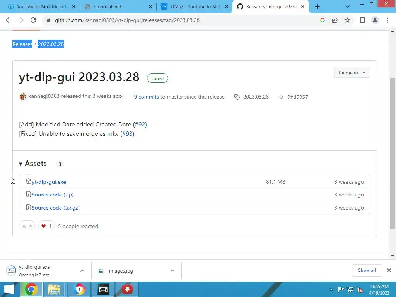Open kannagi0303 profile link
This screenshot has width=396, height=297.
[x=44, y=96]
